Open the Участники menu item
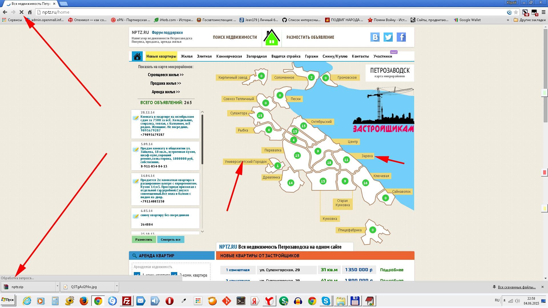 [383, 56]
